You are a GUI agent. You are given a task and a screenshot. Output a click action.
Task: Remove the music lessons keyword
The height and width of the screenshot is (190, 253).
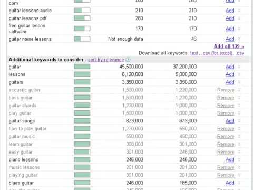coord(226,167)
